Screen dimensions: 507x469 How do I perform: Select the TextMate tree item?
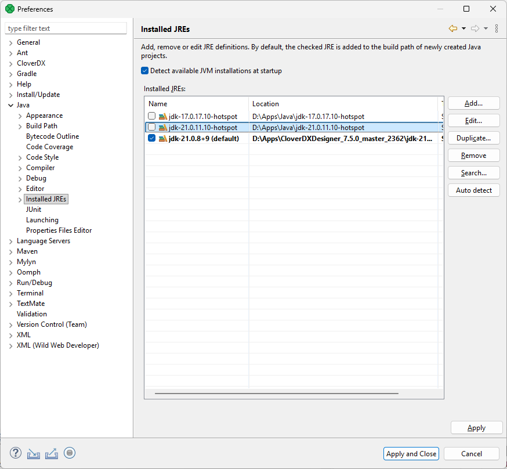31,304
